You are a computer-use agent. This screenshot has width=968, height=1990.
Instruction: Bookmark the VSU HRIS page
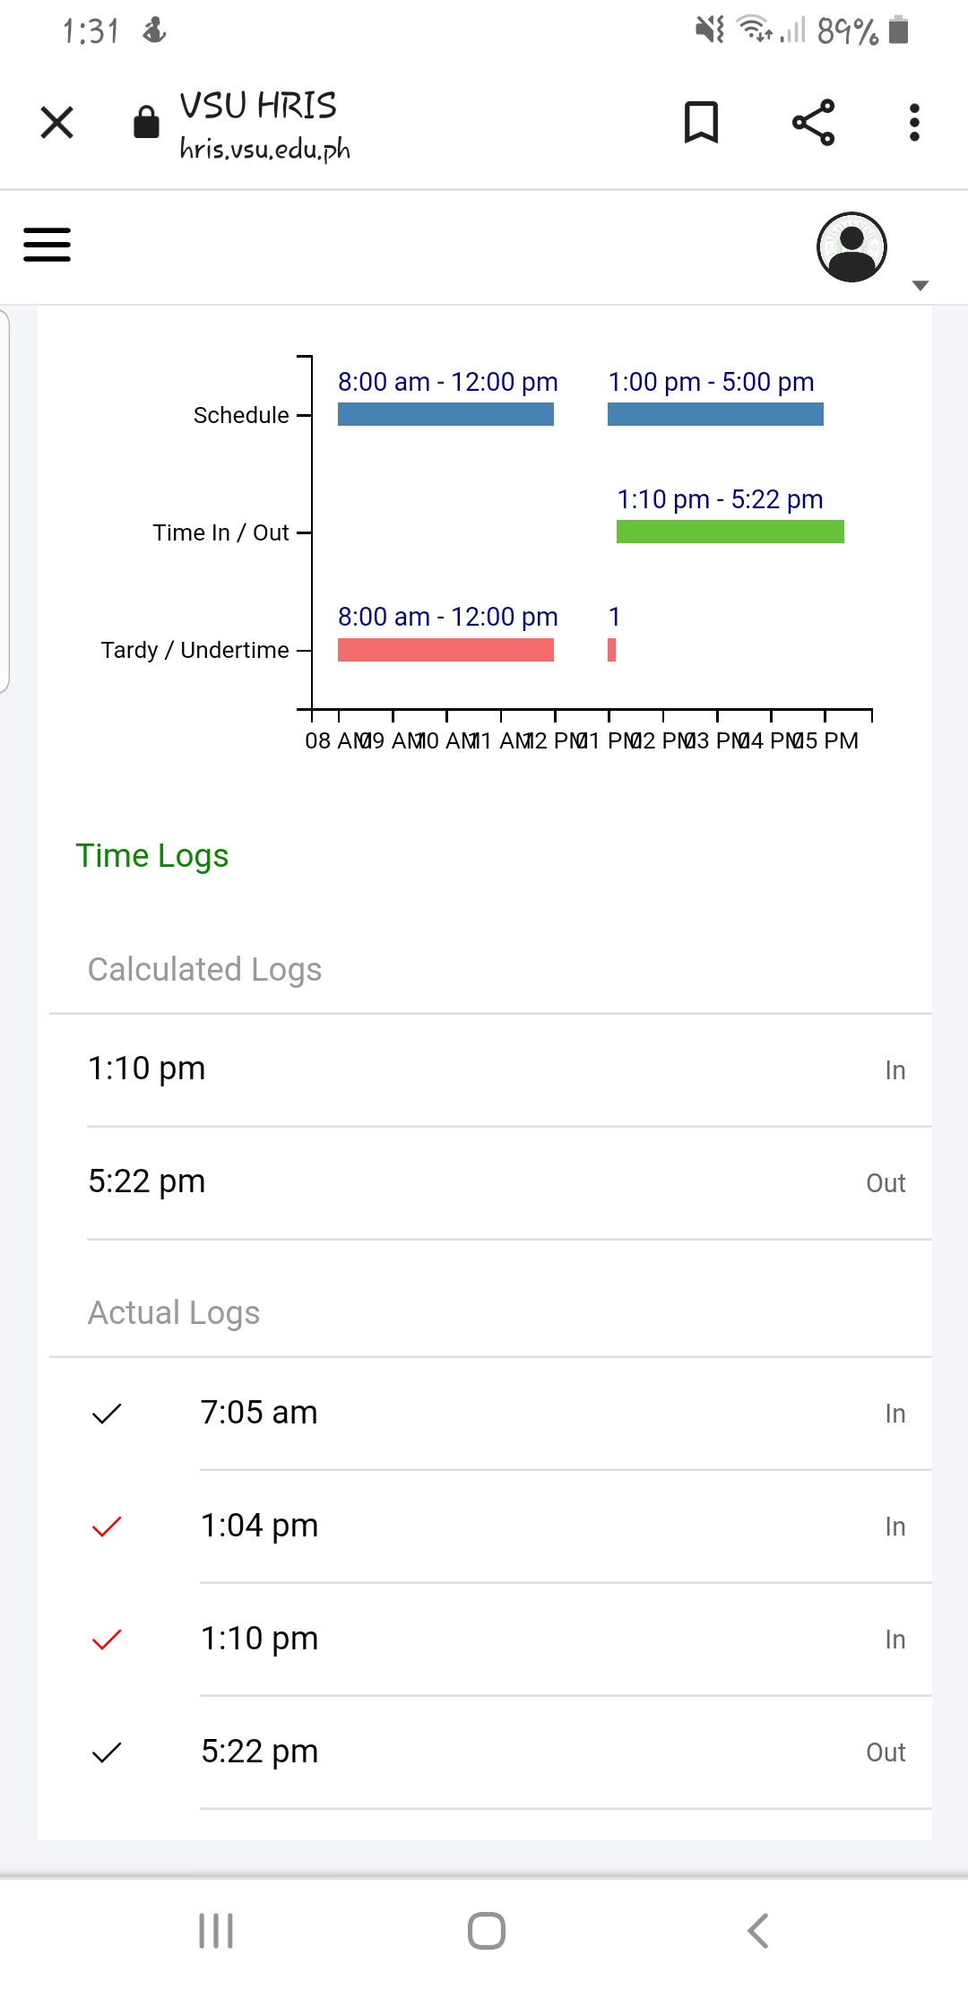[x=701, y=123]
